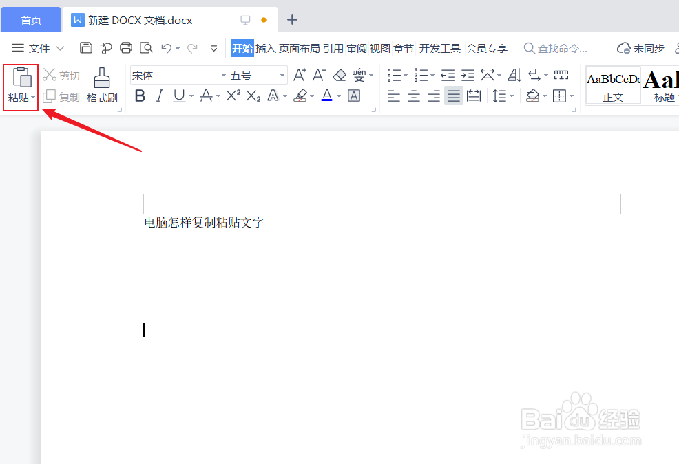This screenshot has height=464, width=679.
Task: Select the 新建 DOCX 文档.docx tab
Action: [170, 20]
